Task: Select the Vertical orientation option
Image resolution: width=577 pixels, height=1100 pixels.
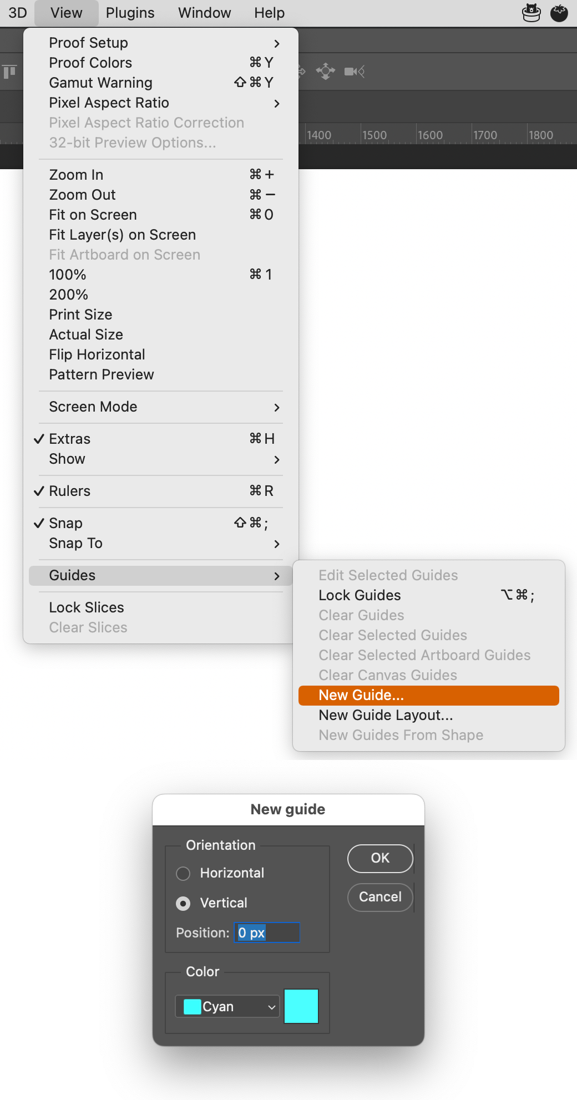Action: point(184,903)
